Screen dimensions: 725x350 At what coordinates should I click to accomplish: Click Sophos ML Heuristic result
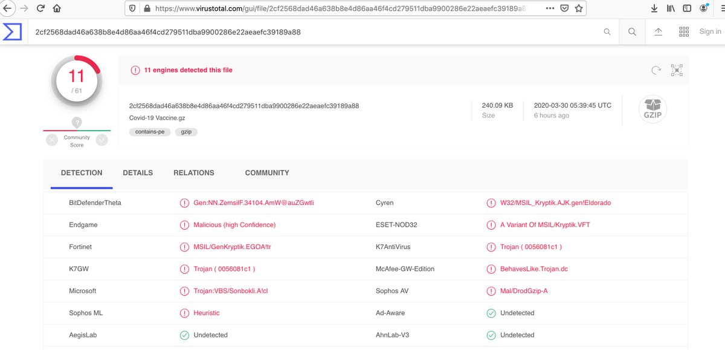coord(207,313)
